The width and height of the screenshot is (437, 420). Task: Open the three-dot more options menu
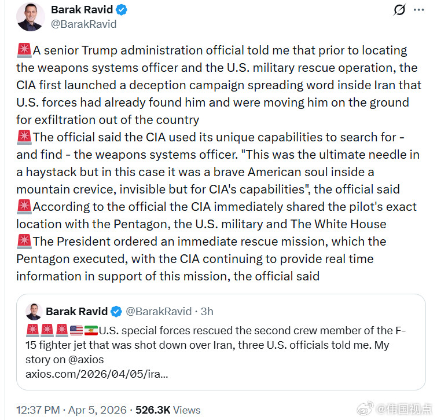click(419, 10)
